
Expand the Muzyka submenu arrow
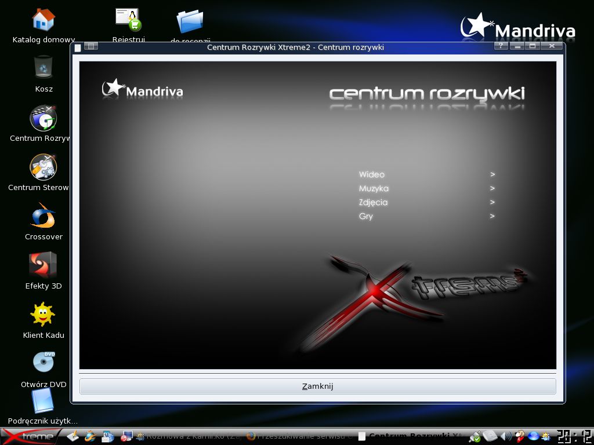pos(492,188)
